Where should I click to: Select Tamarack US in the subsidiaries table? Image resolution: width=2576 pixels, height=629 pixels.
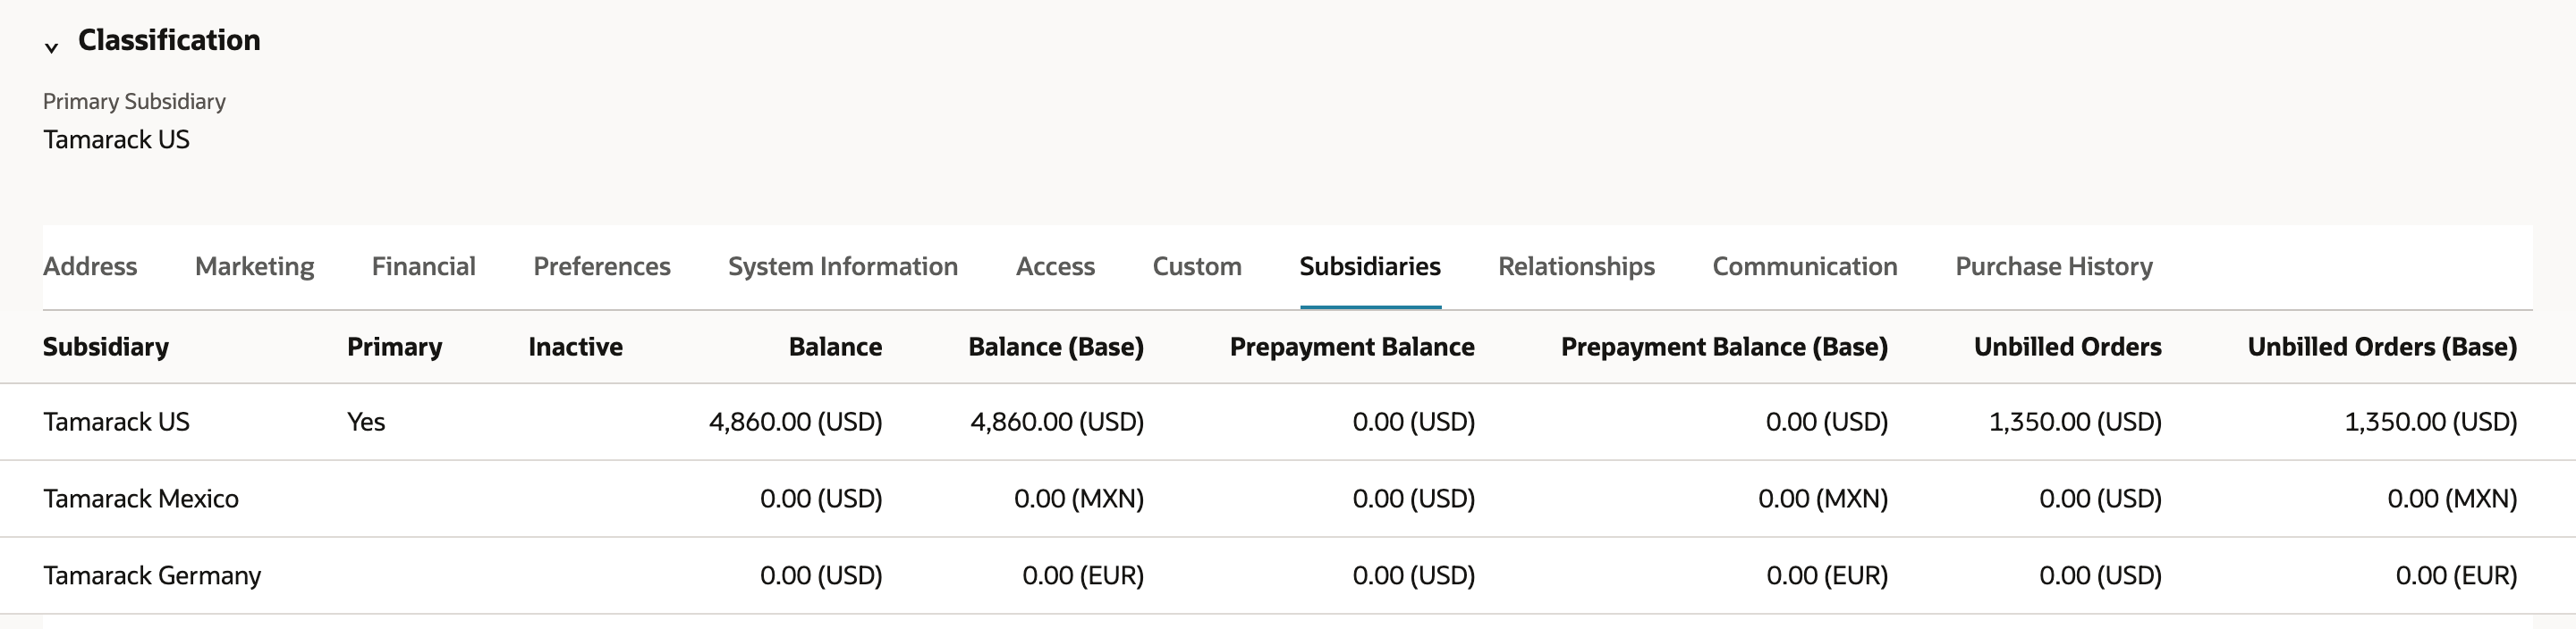coord(116,422)
